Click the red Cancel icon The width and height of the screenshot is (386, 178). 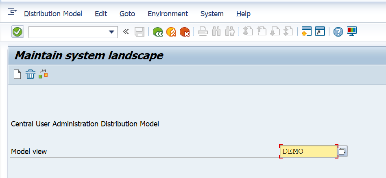[x=185, y=32]
